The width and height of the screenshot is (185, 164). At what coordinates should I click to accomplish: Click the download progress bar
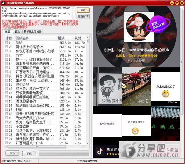pos(64,153)
